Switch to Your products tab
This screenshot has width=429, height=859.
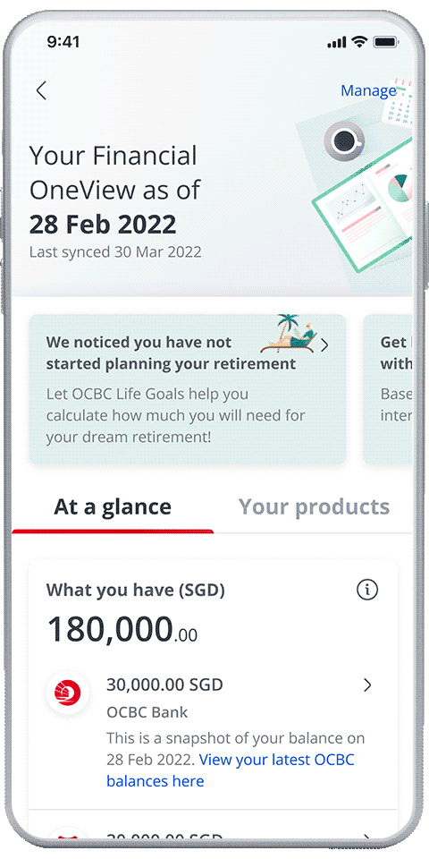(x=314, y=506)
